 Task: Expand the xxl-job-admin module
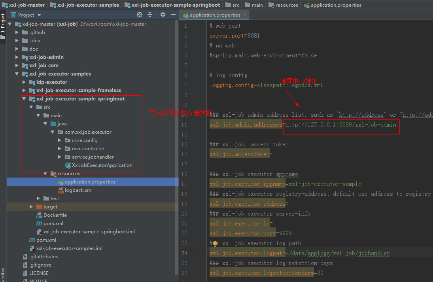[x=17, y=57]
